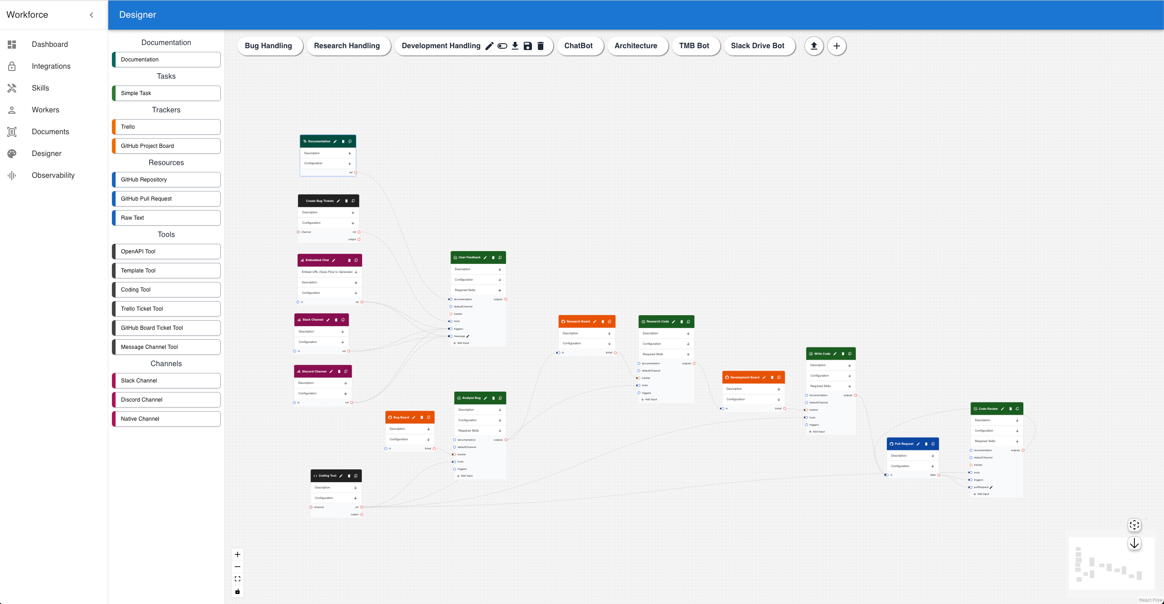This screenshot has height=604, width=1164.
Task: Click the edit pencil on Development Handling flow
Action: click(x=489, y=46)
